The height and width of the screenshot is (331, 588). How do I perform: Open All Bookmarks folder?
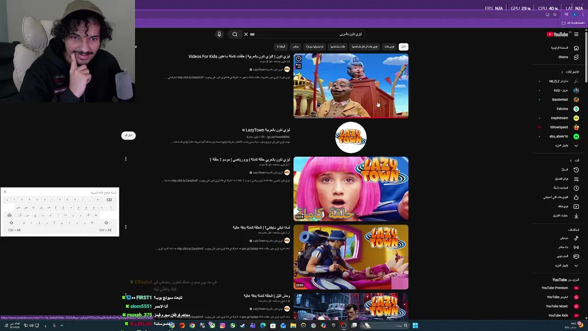click(x=573, y=23)
